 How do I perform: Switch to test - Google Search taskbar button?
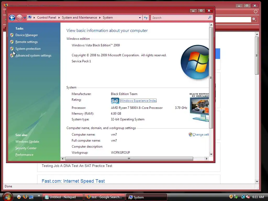[x=104, y=197]
